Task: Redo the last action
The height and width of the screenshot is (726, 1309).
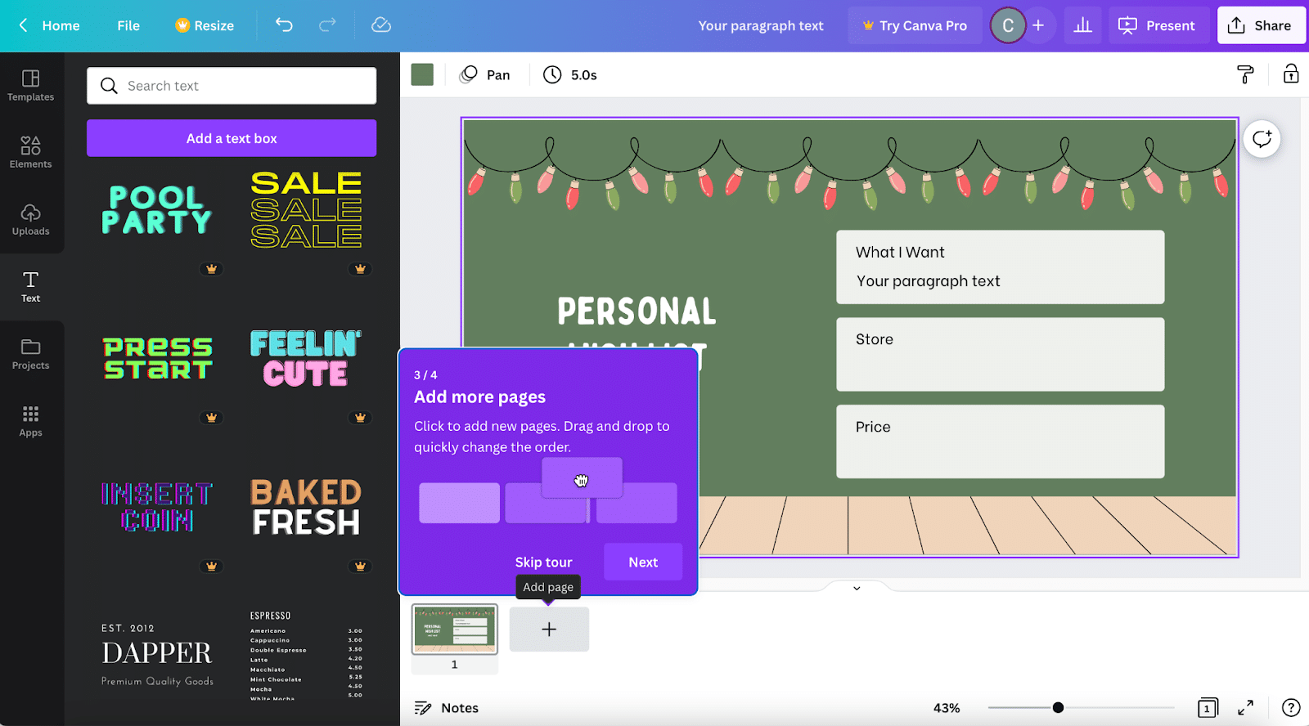Action: pyautogui.click(x=327, y=25)
